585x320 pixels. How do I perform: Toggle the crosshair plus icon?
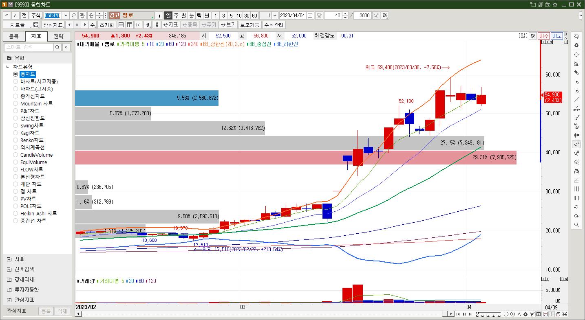coord(552,314)
